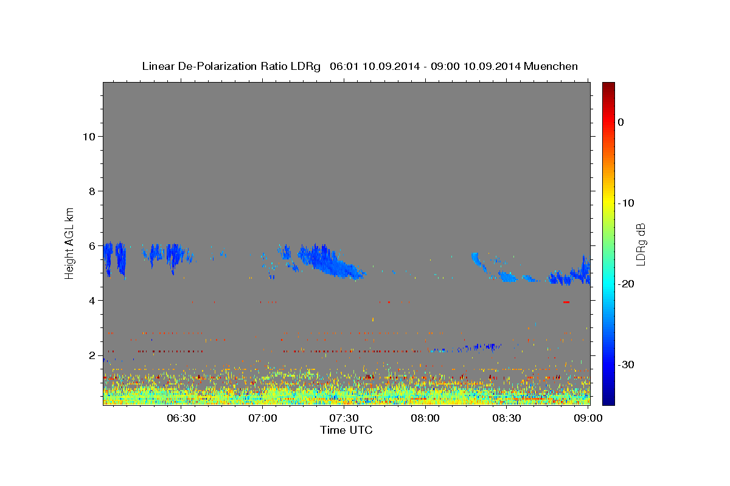Click the 06:30 time tick label
Screen dimensions: 730x486
[181, 419]
